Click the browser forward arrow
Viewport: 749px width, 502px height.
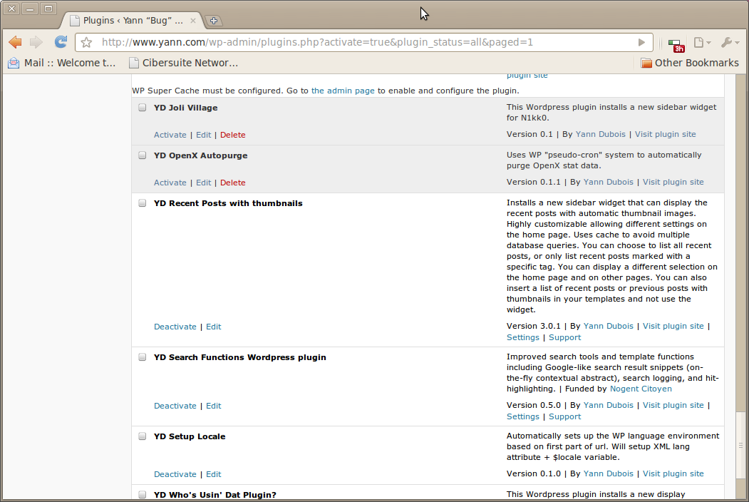click(36, 42)
